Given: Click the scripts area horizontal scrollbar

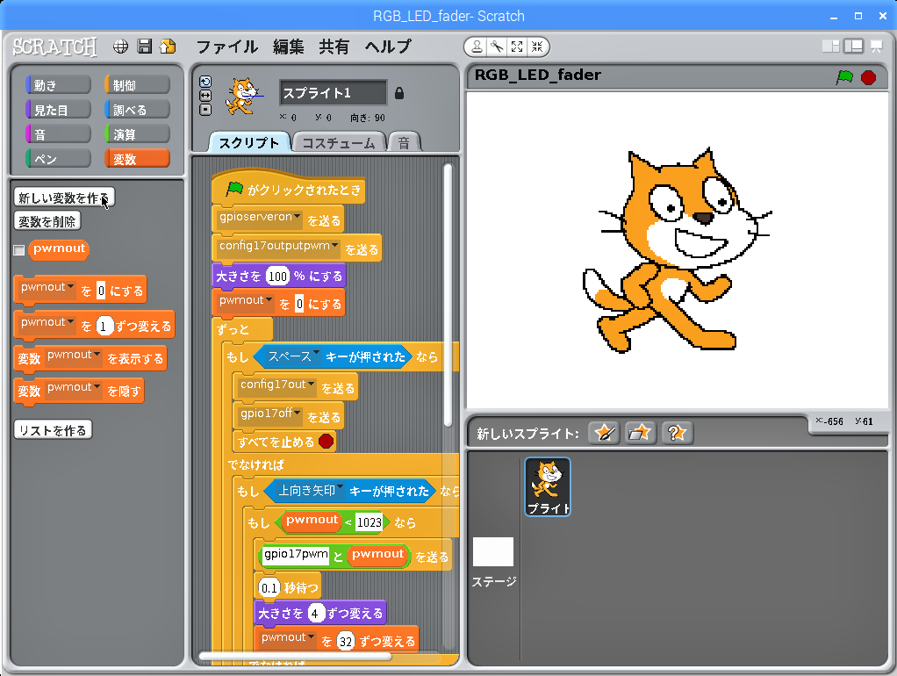Looking at the screenshot, I should pos(295,656).
